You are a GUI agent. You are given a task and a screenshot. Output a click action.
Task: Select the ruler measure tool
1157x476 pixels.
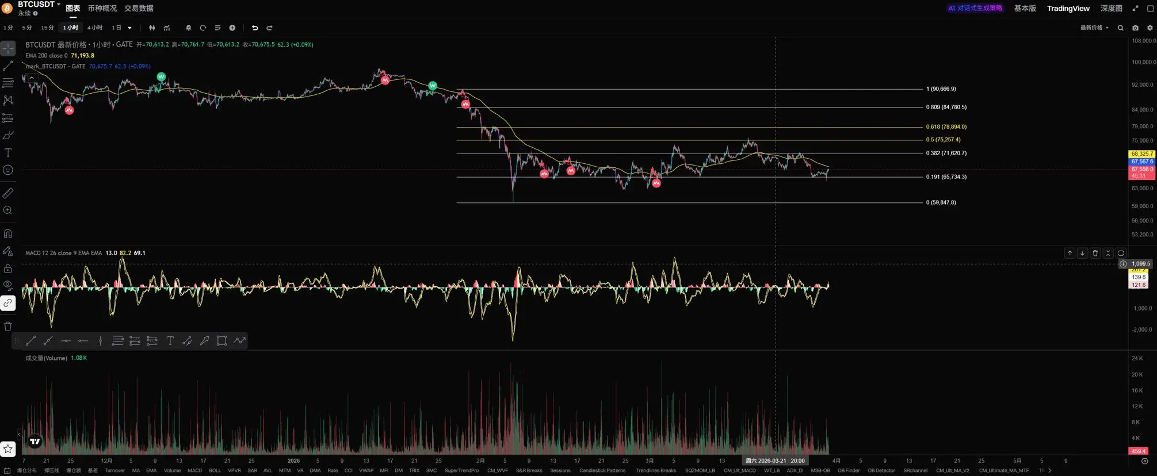[8, 193]
